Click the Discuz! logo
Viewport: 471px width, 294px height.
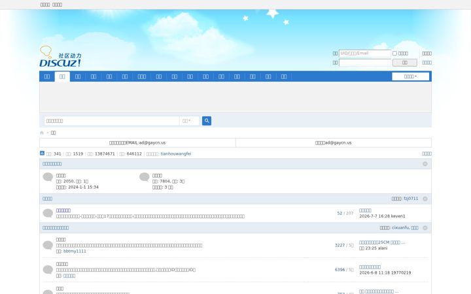pyautogui.click(x=60, y=56)
